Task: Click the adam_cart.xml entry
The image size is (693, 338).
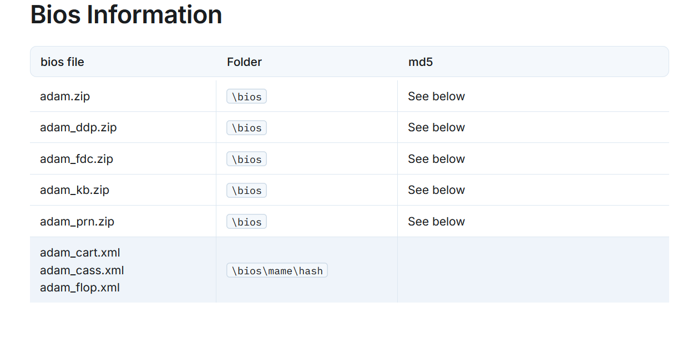Action: point(80,253)
